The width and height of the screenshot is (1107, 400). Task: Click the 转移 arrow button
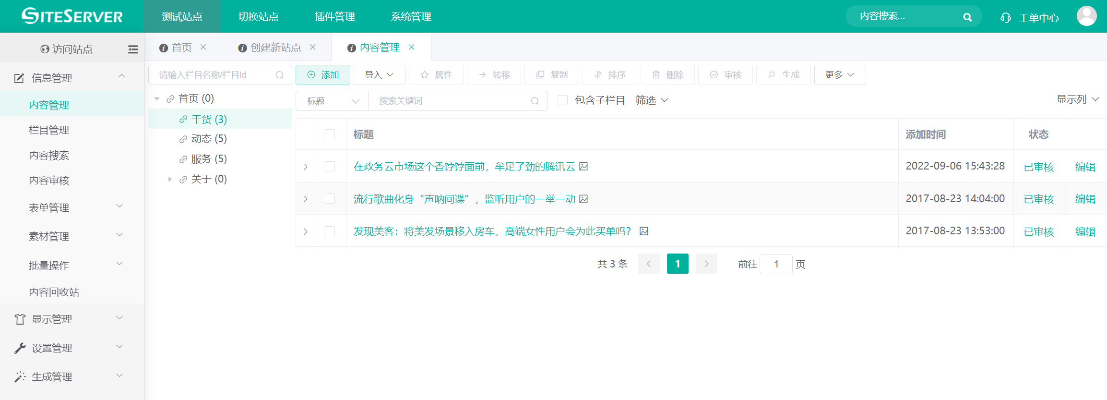[494, 75]
